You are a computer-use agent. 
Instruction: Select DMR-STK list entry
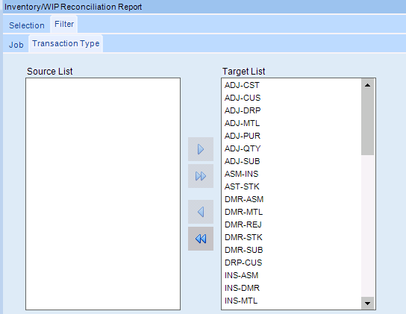click(291, 237)
